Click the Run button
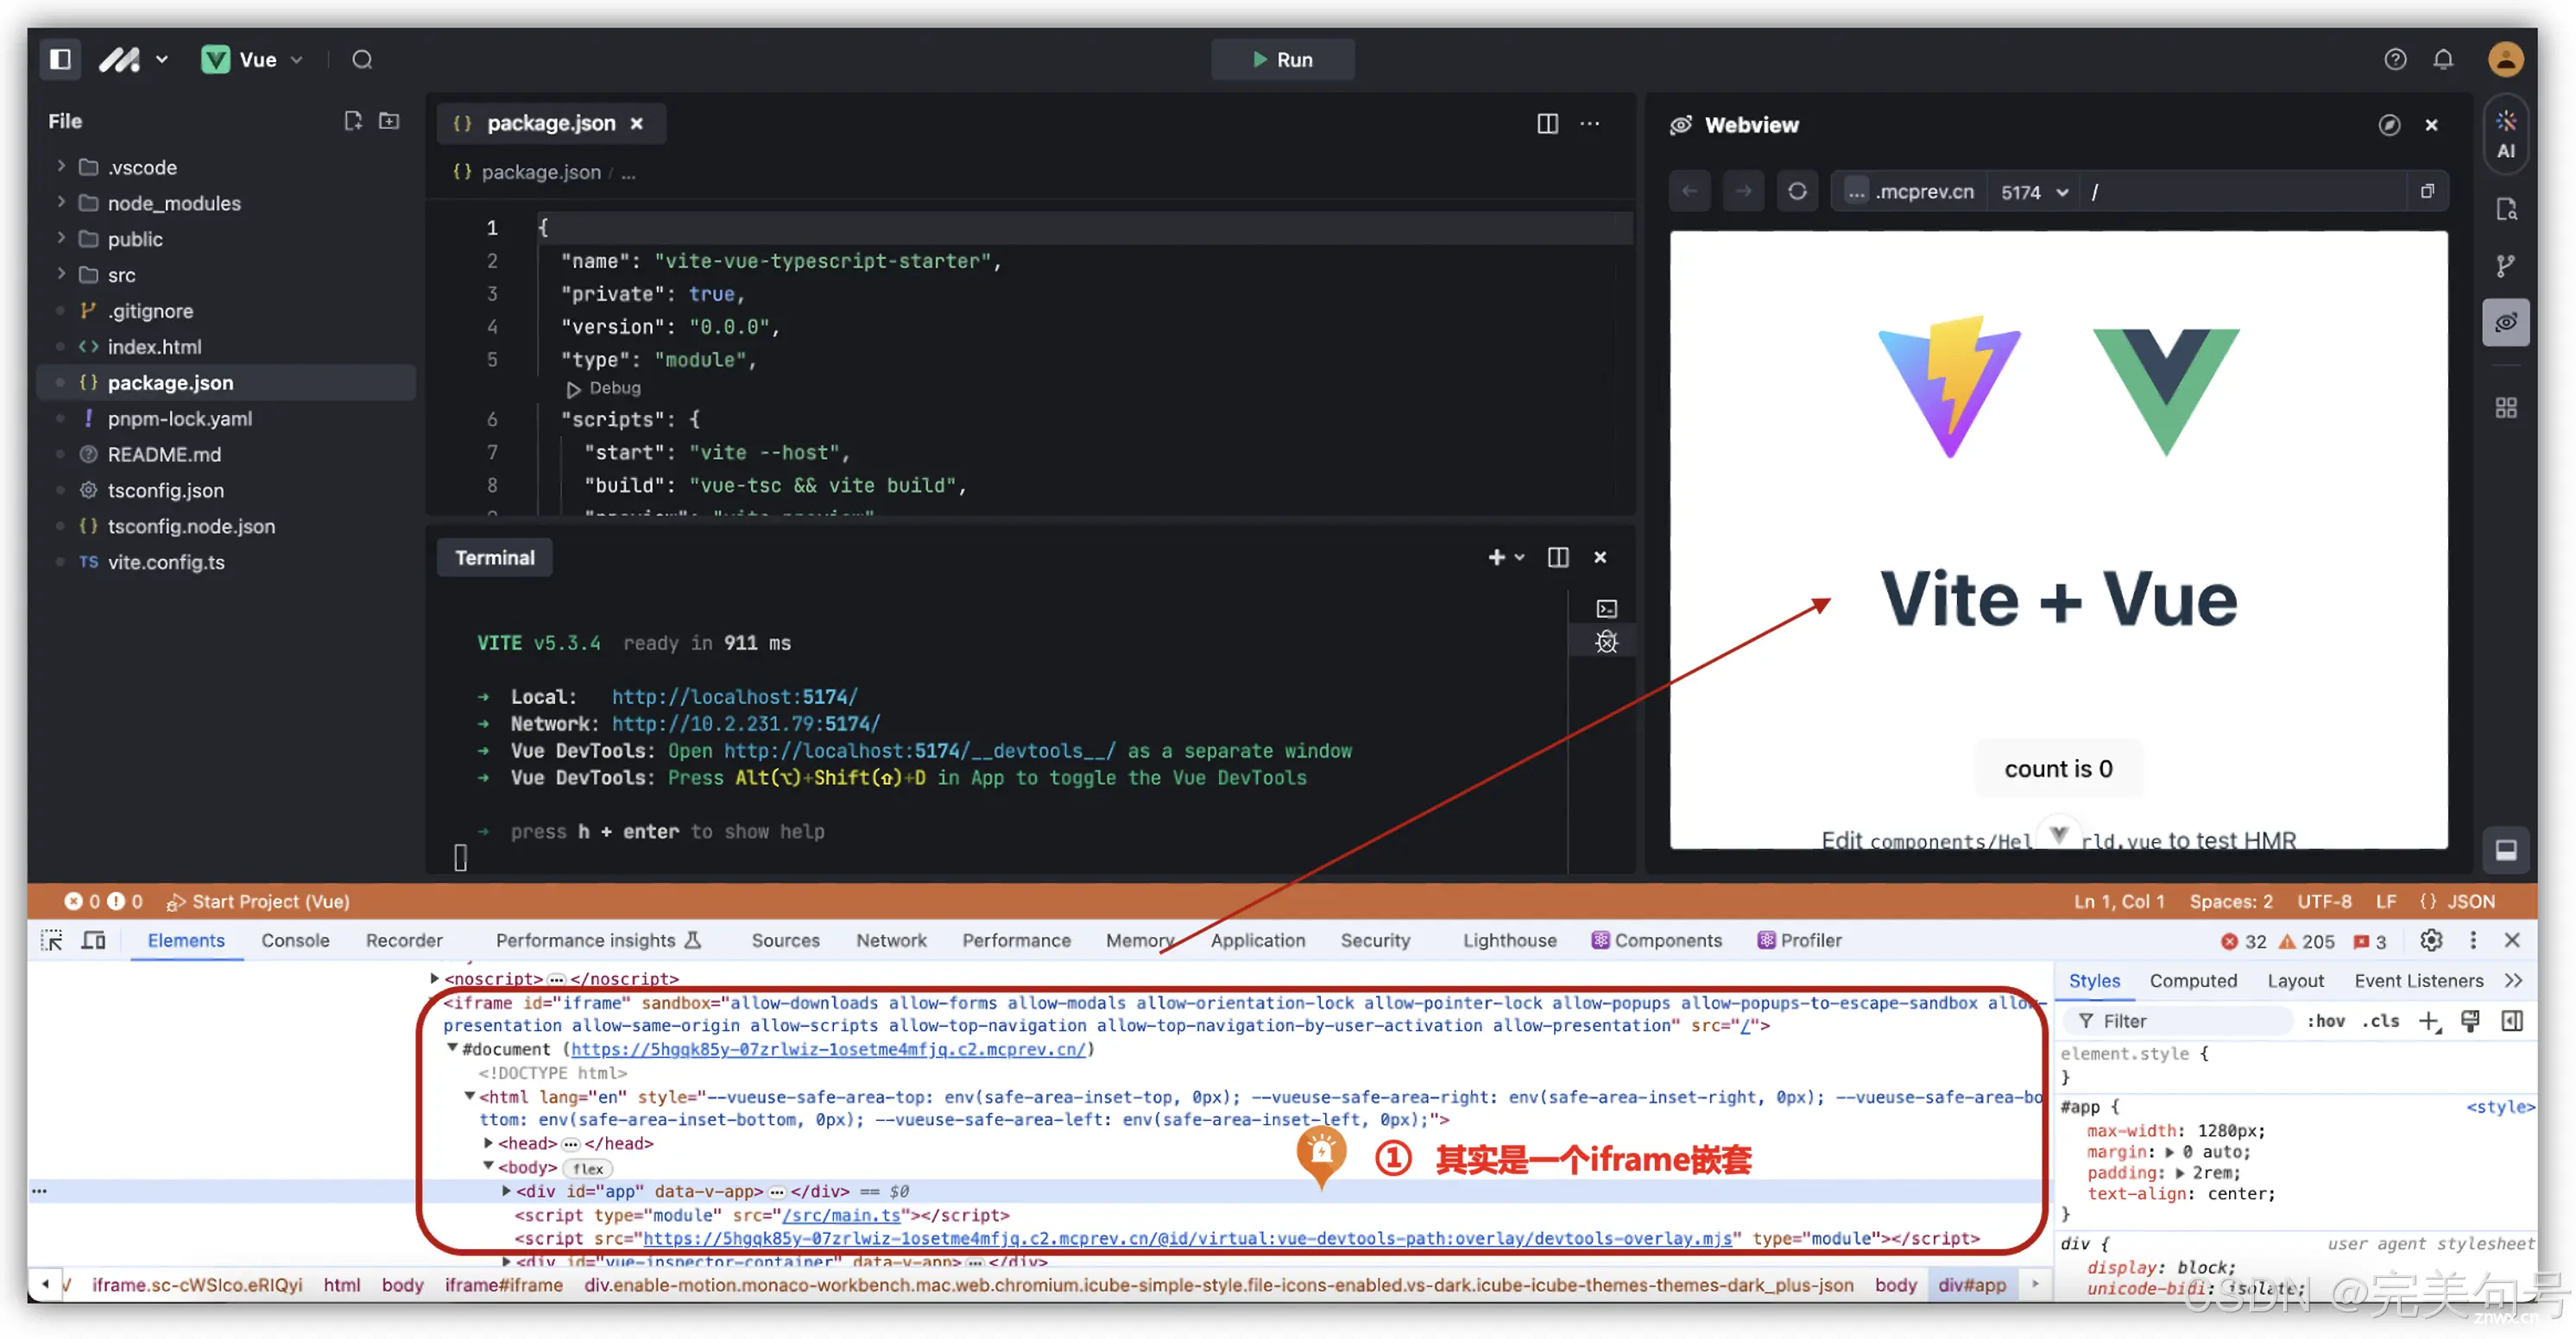This screenshot has height=1339, width=2576. point(1282,60)
